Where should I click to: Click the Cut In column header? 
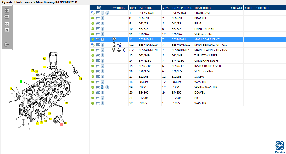click(249, 8)
